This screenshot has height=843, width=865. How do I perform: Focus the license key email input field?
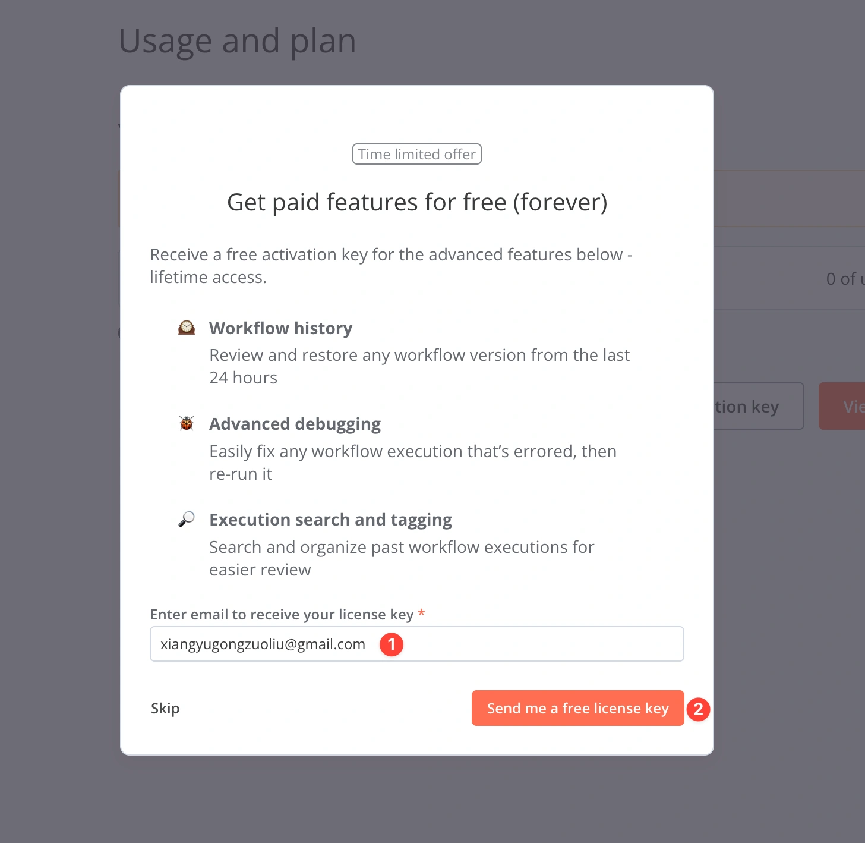523,644
